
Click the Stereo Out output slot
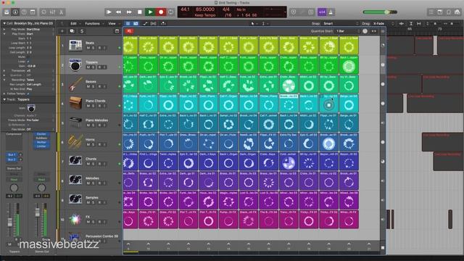[14, 168]
